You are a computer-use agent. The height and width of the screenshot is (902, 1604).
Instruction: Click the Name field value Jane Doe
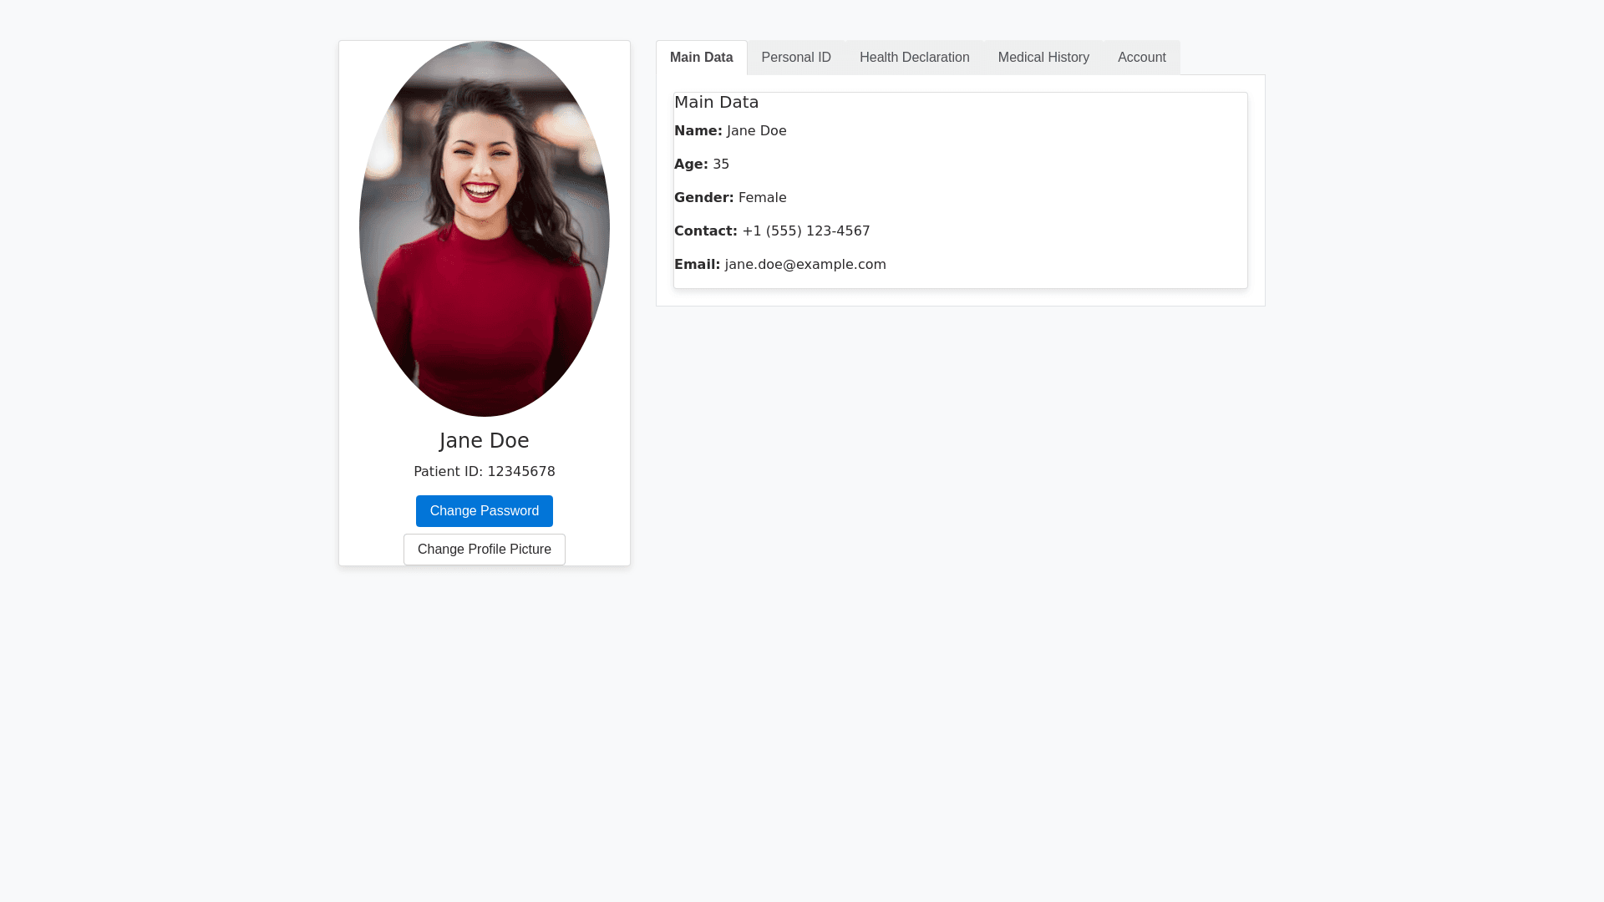(x=756, y=131)
